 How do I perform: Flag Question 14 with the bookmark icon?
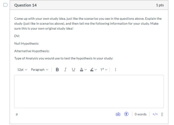click(6, 5)
